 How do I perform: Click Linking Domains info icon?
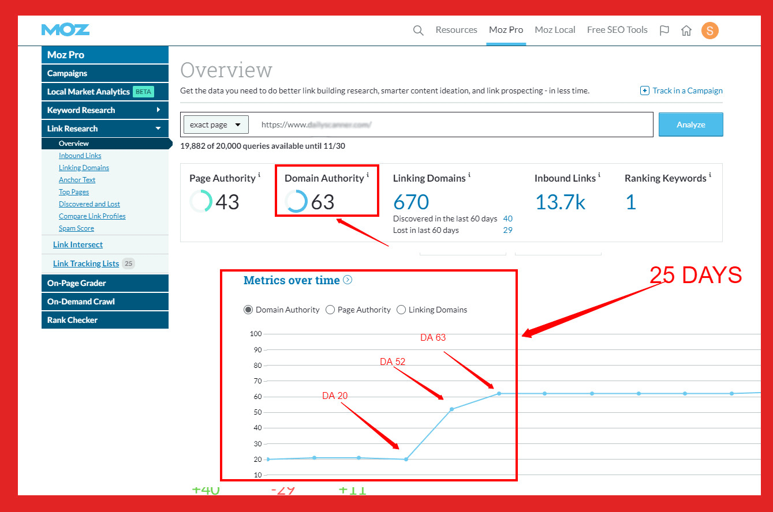click(469, 175)
